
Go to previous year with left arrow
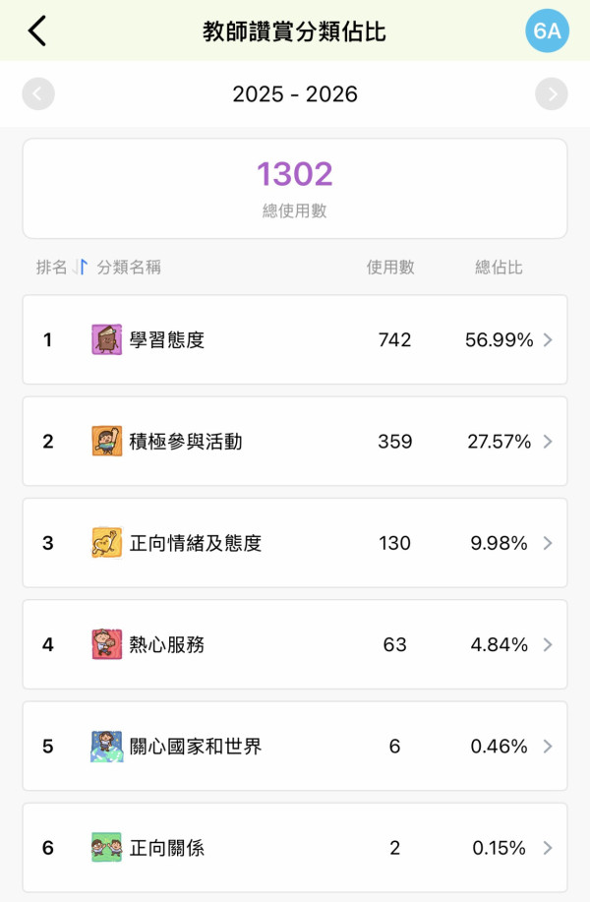point(37,94)
